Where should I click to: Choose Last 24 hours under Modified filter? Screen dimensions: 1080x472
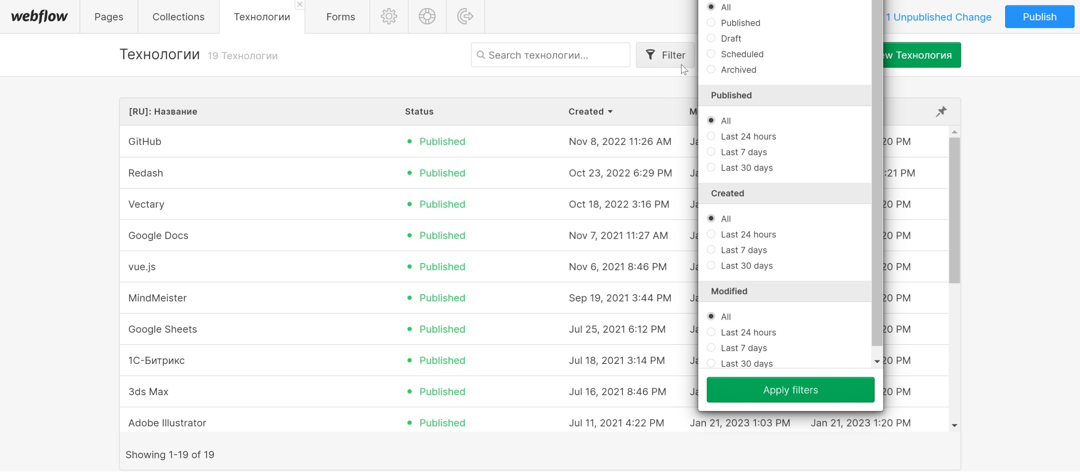coord(711,332)
